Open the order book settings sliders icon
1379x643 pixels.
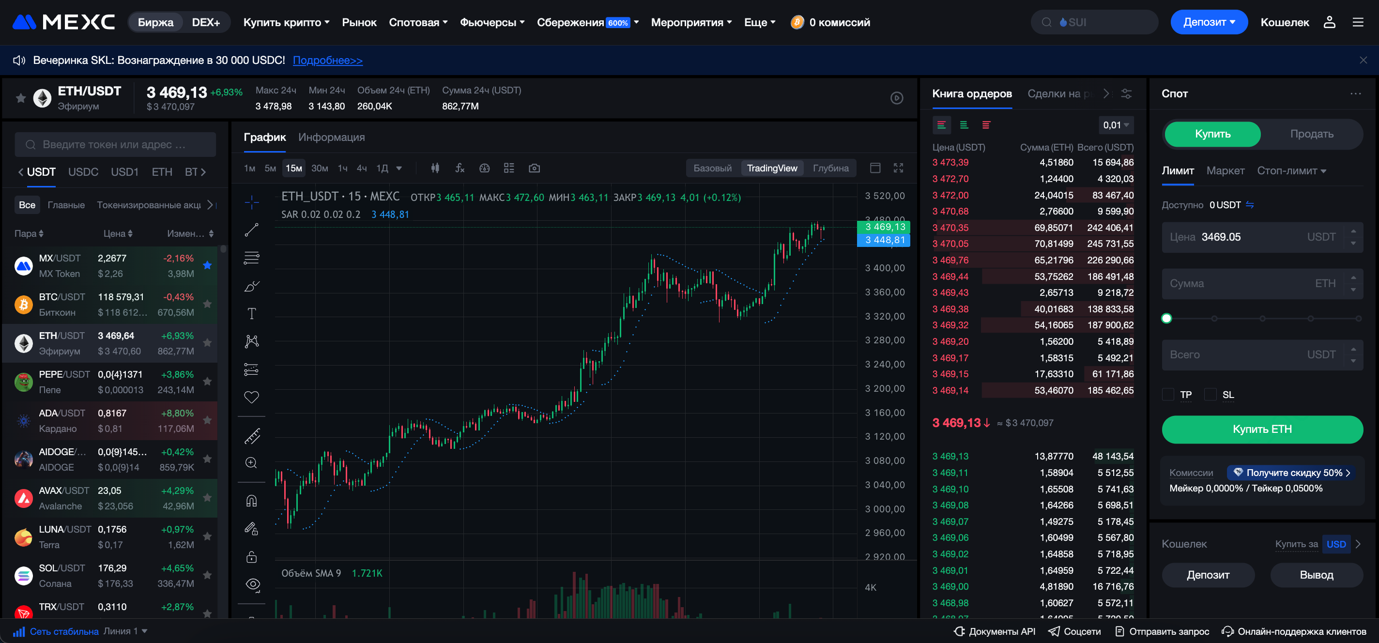[x=1126, y=94]
